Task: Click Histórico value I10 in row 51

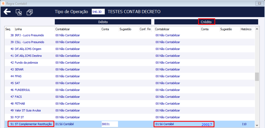Action: (244, 124)
